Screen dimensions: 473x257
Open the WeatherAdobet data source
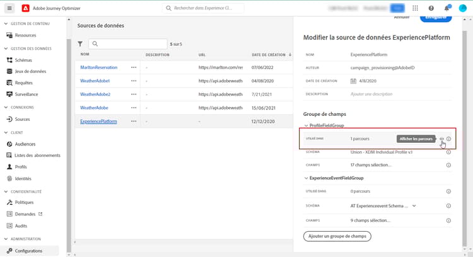pos(95,81)
